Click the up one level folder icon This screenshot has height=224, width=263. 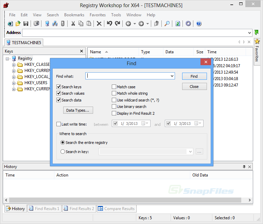click(x=156, y=23)
